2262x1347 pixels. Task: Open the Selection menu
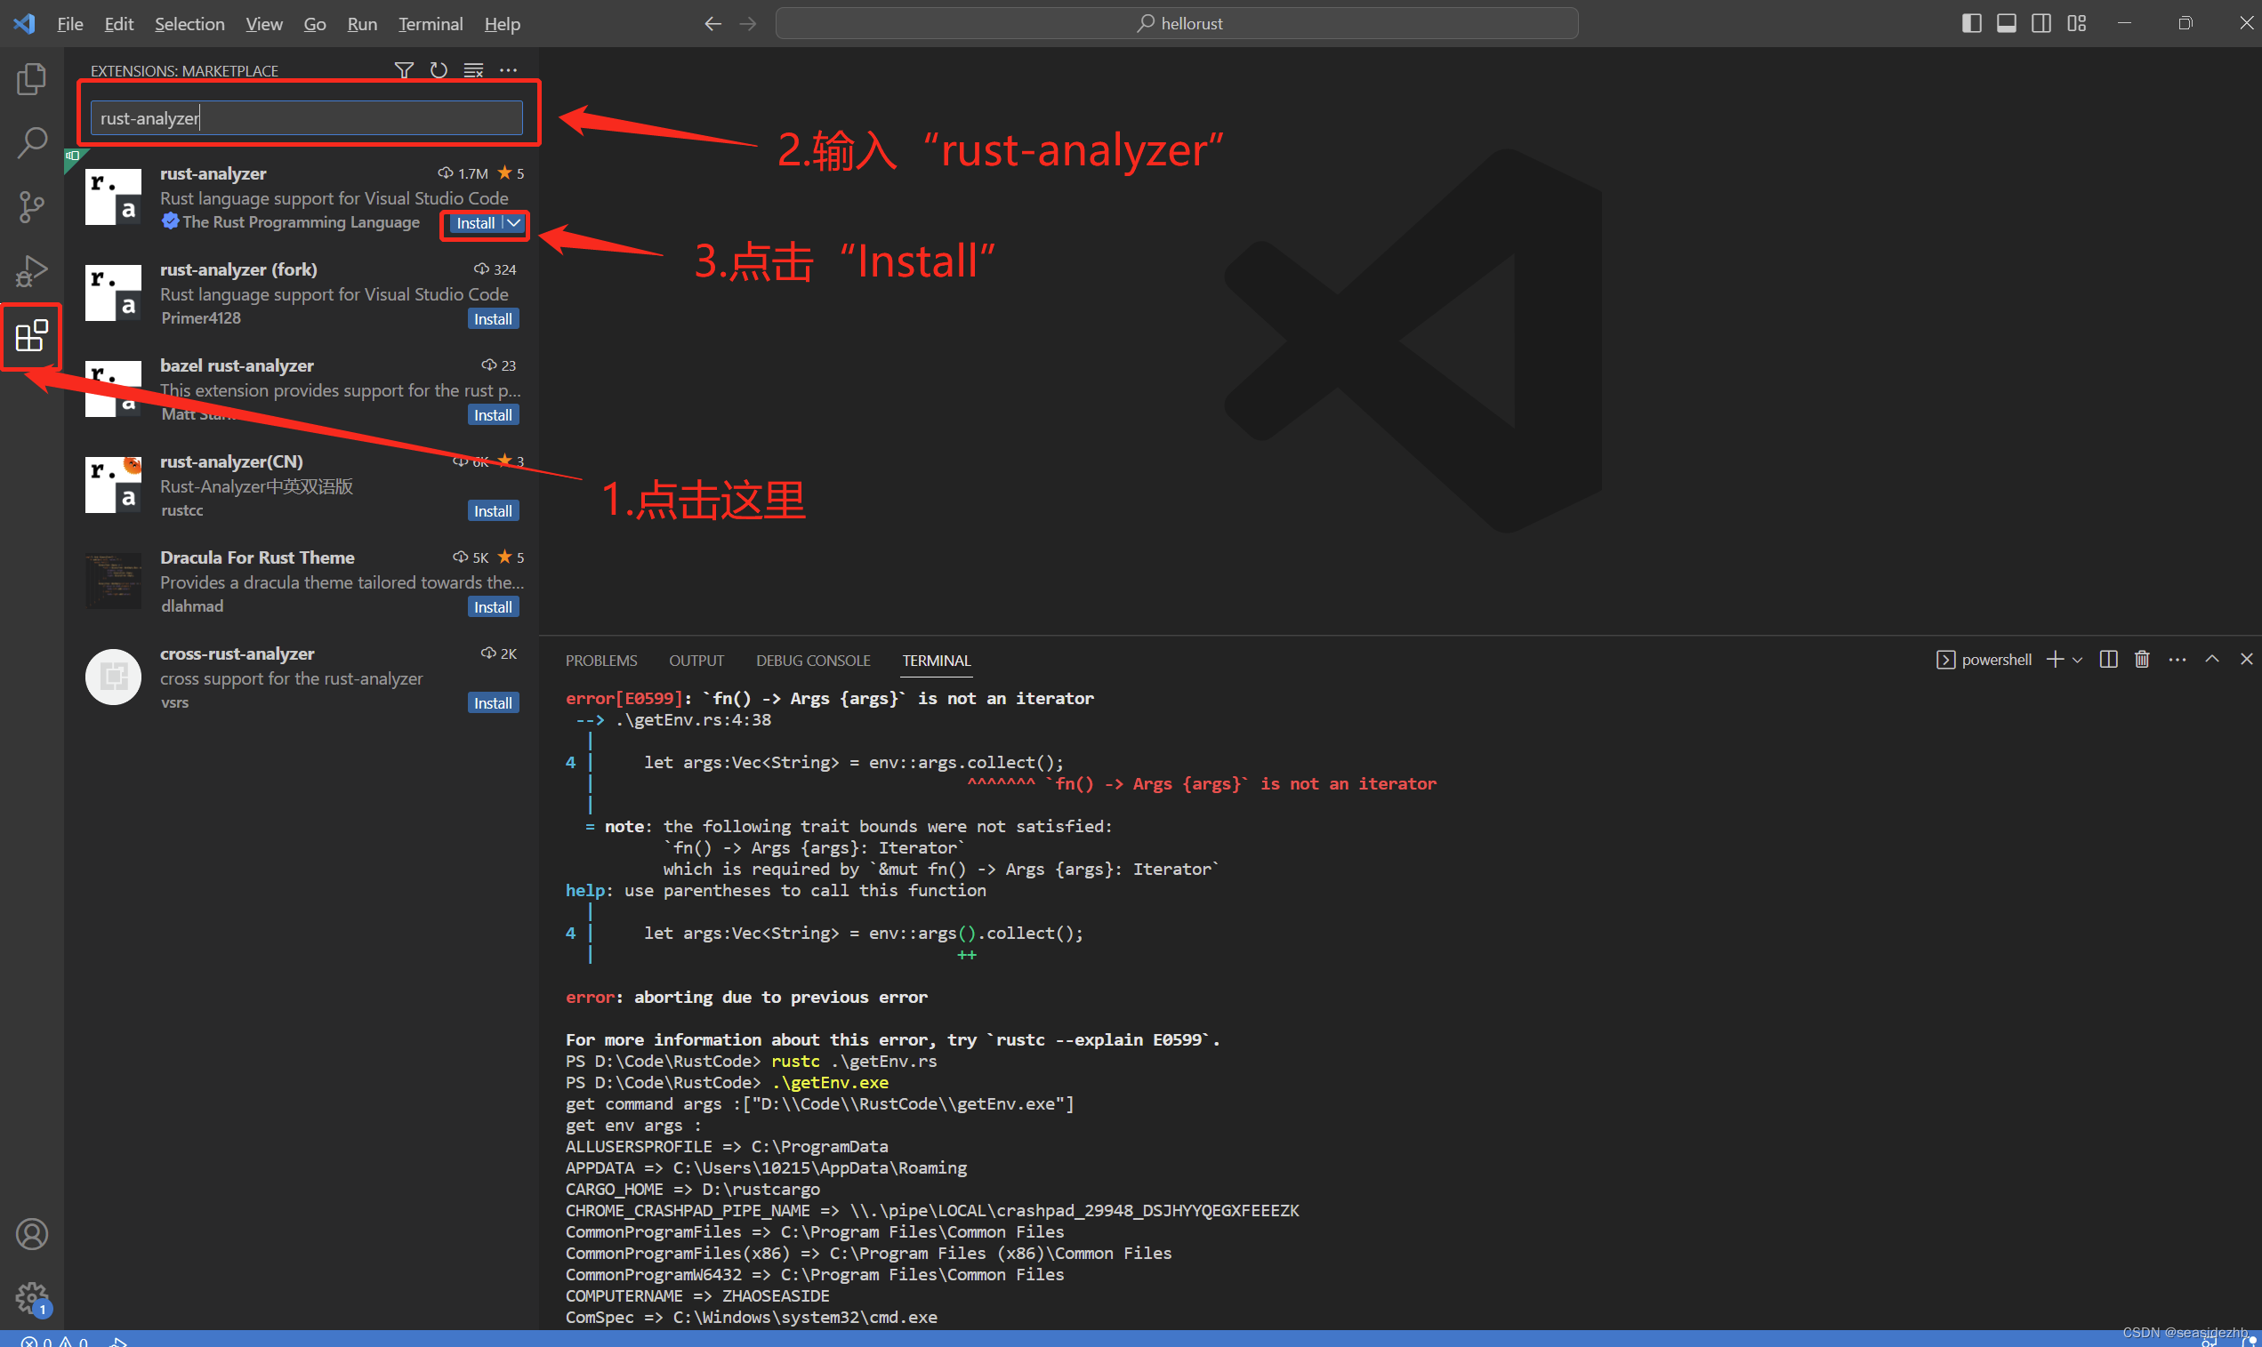tap(189, 24)
